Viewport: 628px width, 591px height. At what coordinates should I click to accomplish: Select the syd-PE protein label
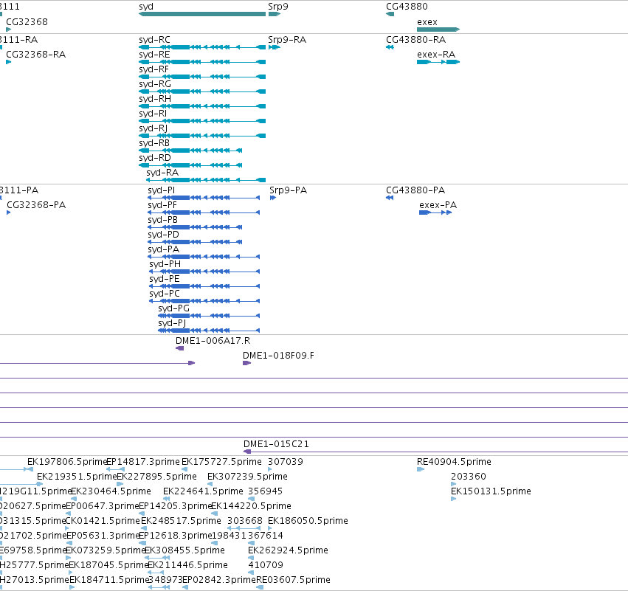[165, 279]
